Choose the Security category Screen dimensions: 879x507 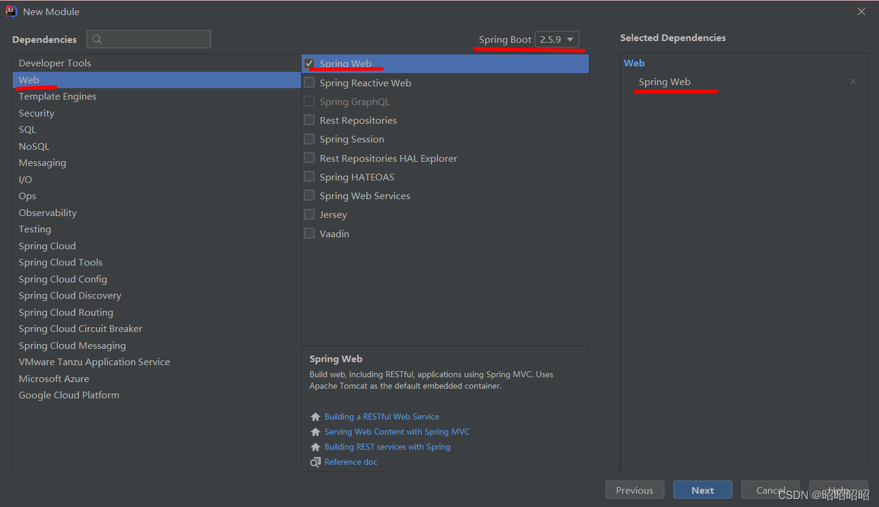(x=156, y=113)
